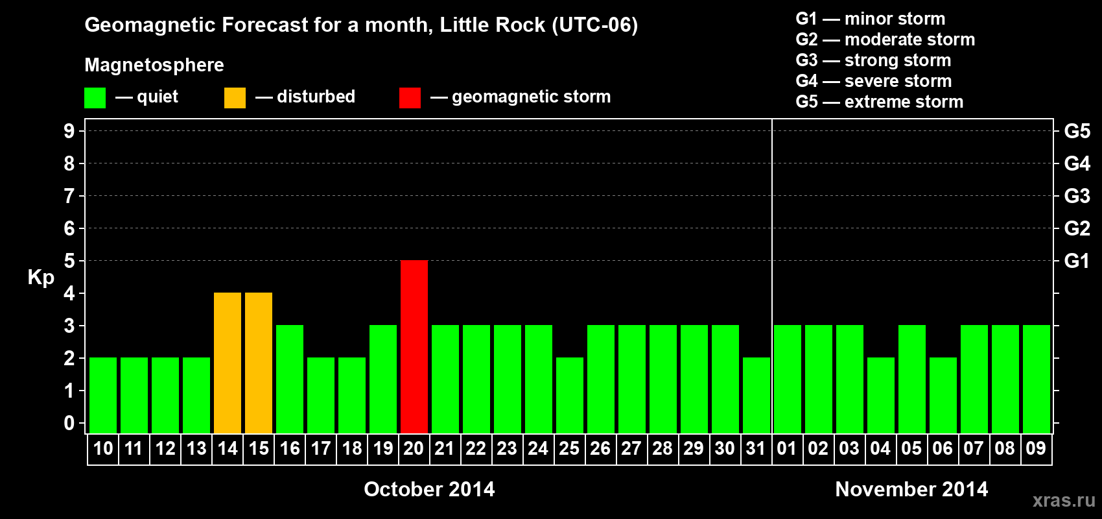Click date label 09 on the axis

[1036, 448]
